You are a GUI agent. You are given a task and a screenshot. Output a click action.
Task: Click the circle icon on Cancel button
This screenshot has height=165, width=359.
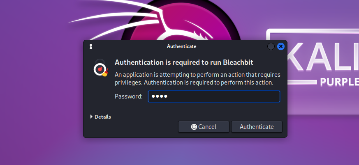(194, 127)
